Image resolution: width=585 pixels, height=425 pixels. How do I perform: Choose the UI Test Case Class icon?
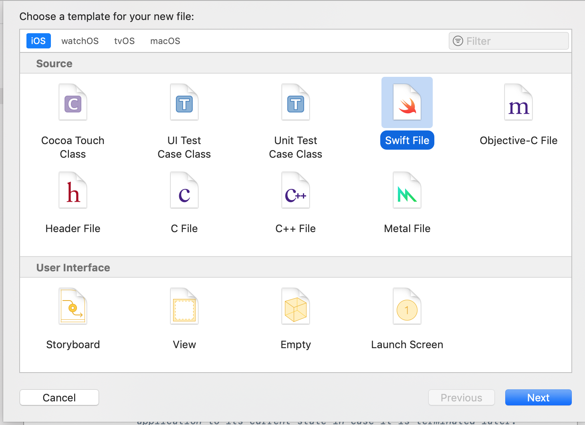184,102
